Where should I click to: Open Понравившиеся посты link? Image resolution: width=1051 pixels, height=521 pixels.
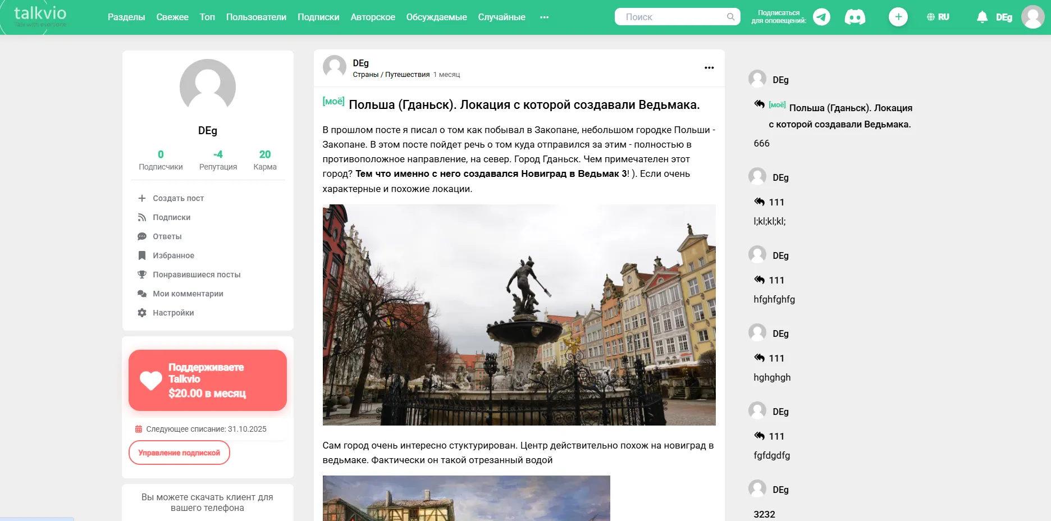(x=197, y=275)
